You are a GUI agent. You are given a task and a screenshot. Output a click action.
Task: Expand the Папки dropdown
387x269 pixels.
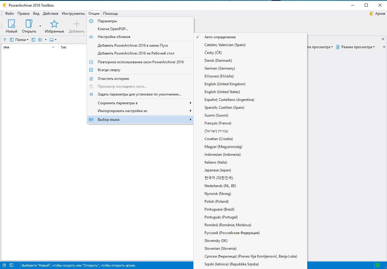click(27, 40)
